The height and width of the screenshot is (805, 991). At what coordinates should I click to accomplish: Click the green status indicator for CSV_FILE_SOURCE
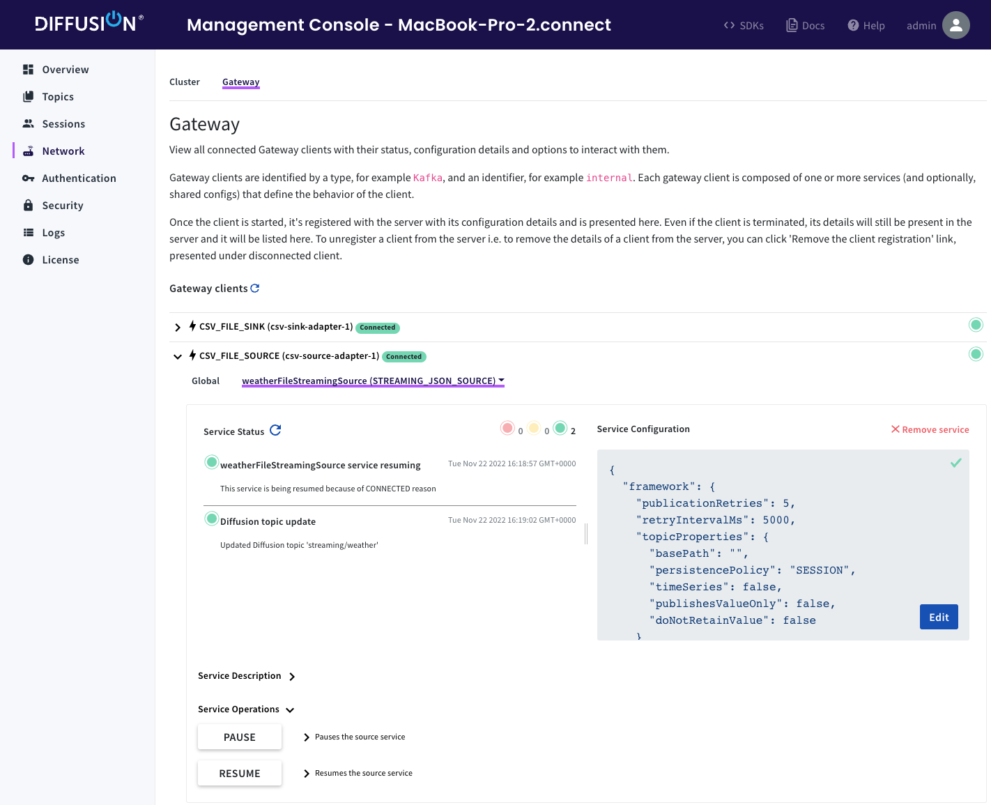(976, 354)
